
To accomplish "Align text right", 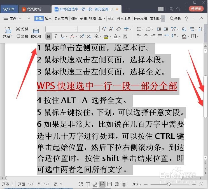I will (x=153, y=36).
